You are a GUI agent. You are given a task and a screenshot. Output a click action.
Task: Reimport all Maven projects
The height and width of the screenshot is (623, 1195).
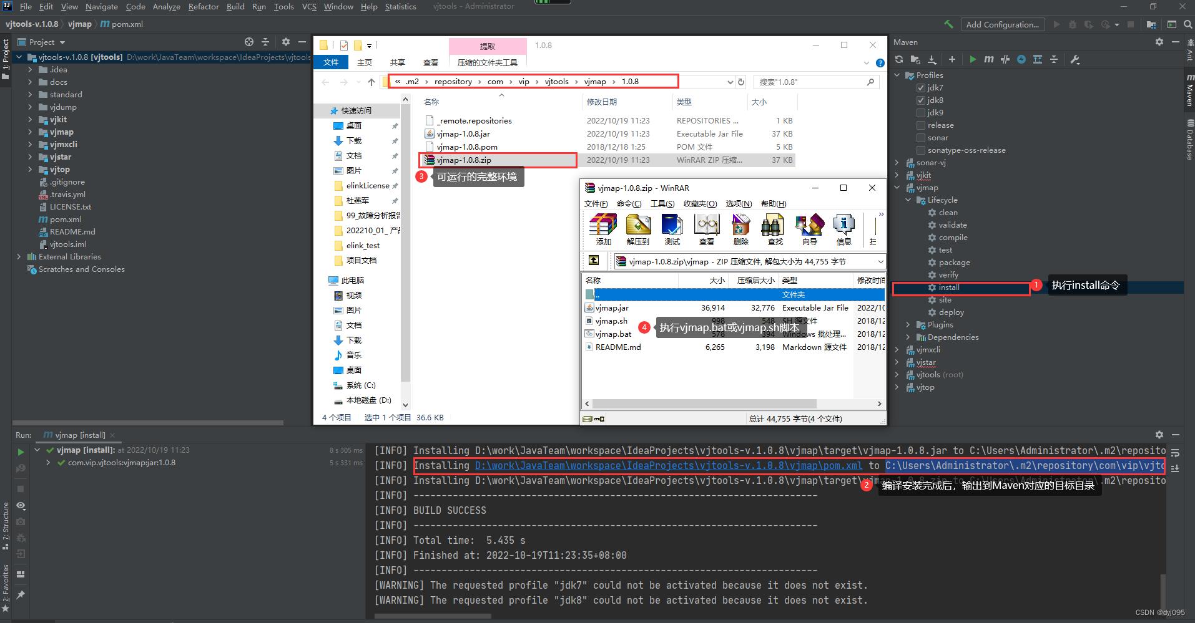pos(899,59)
